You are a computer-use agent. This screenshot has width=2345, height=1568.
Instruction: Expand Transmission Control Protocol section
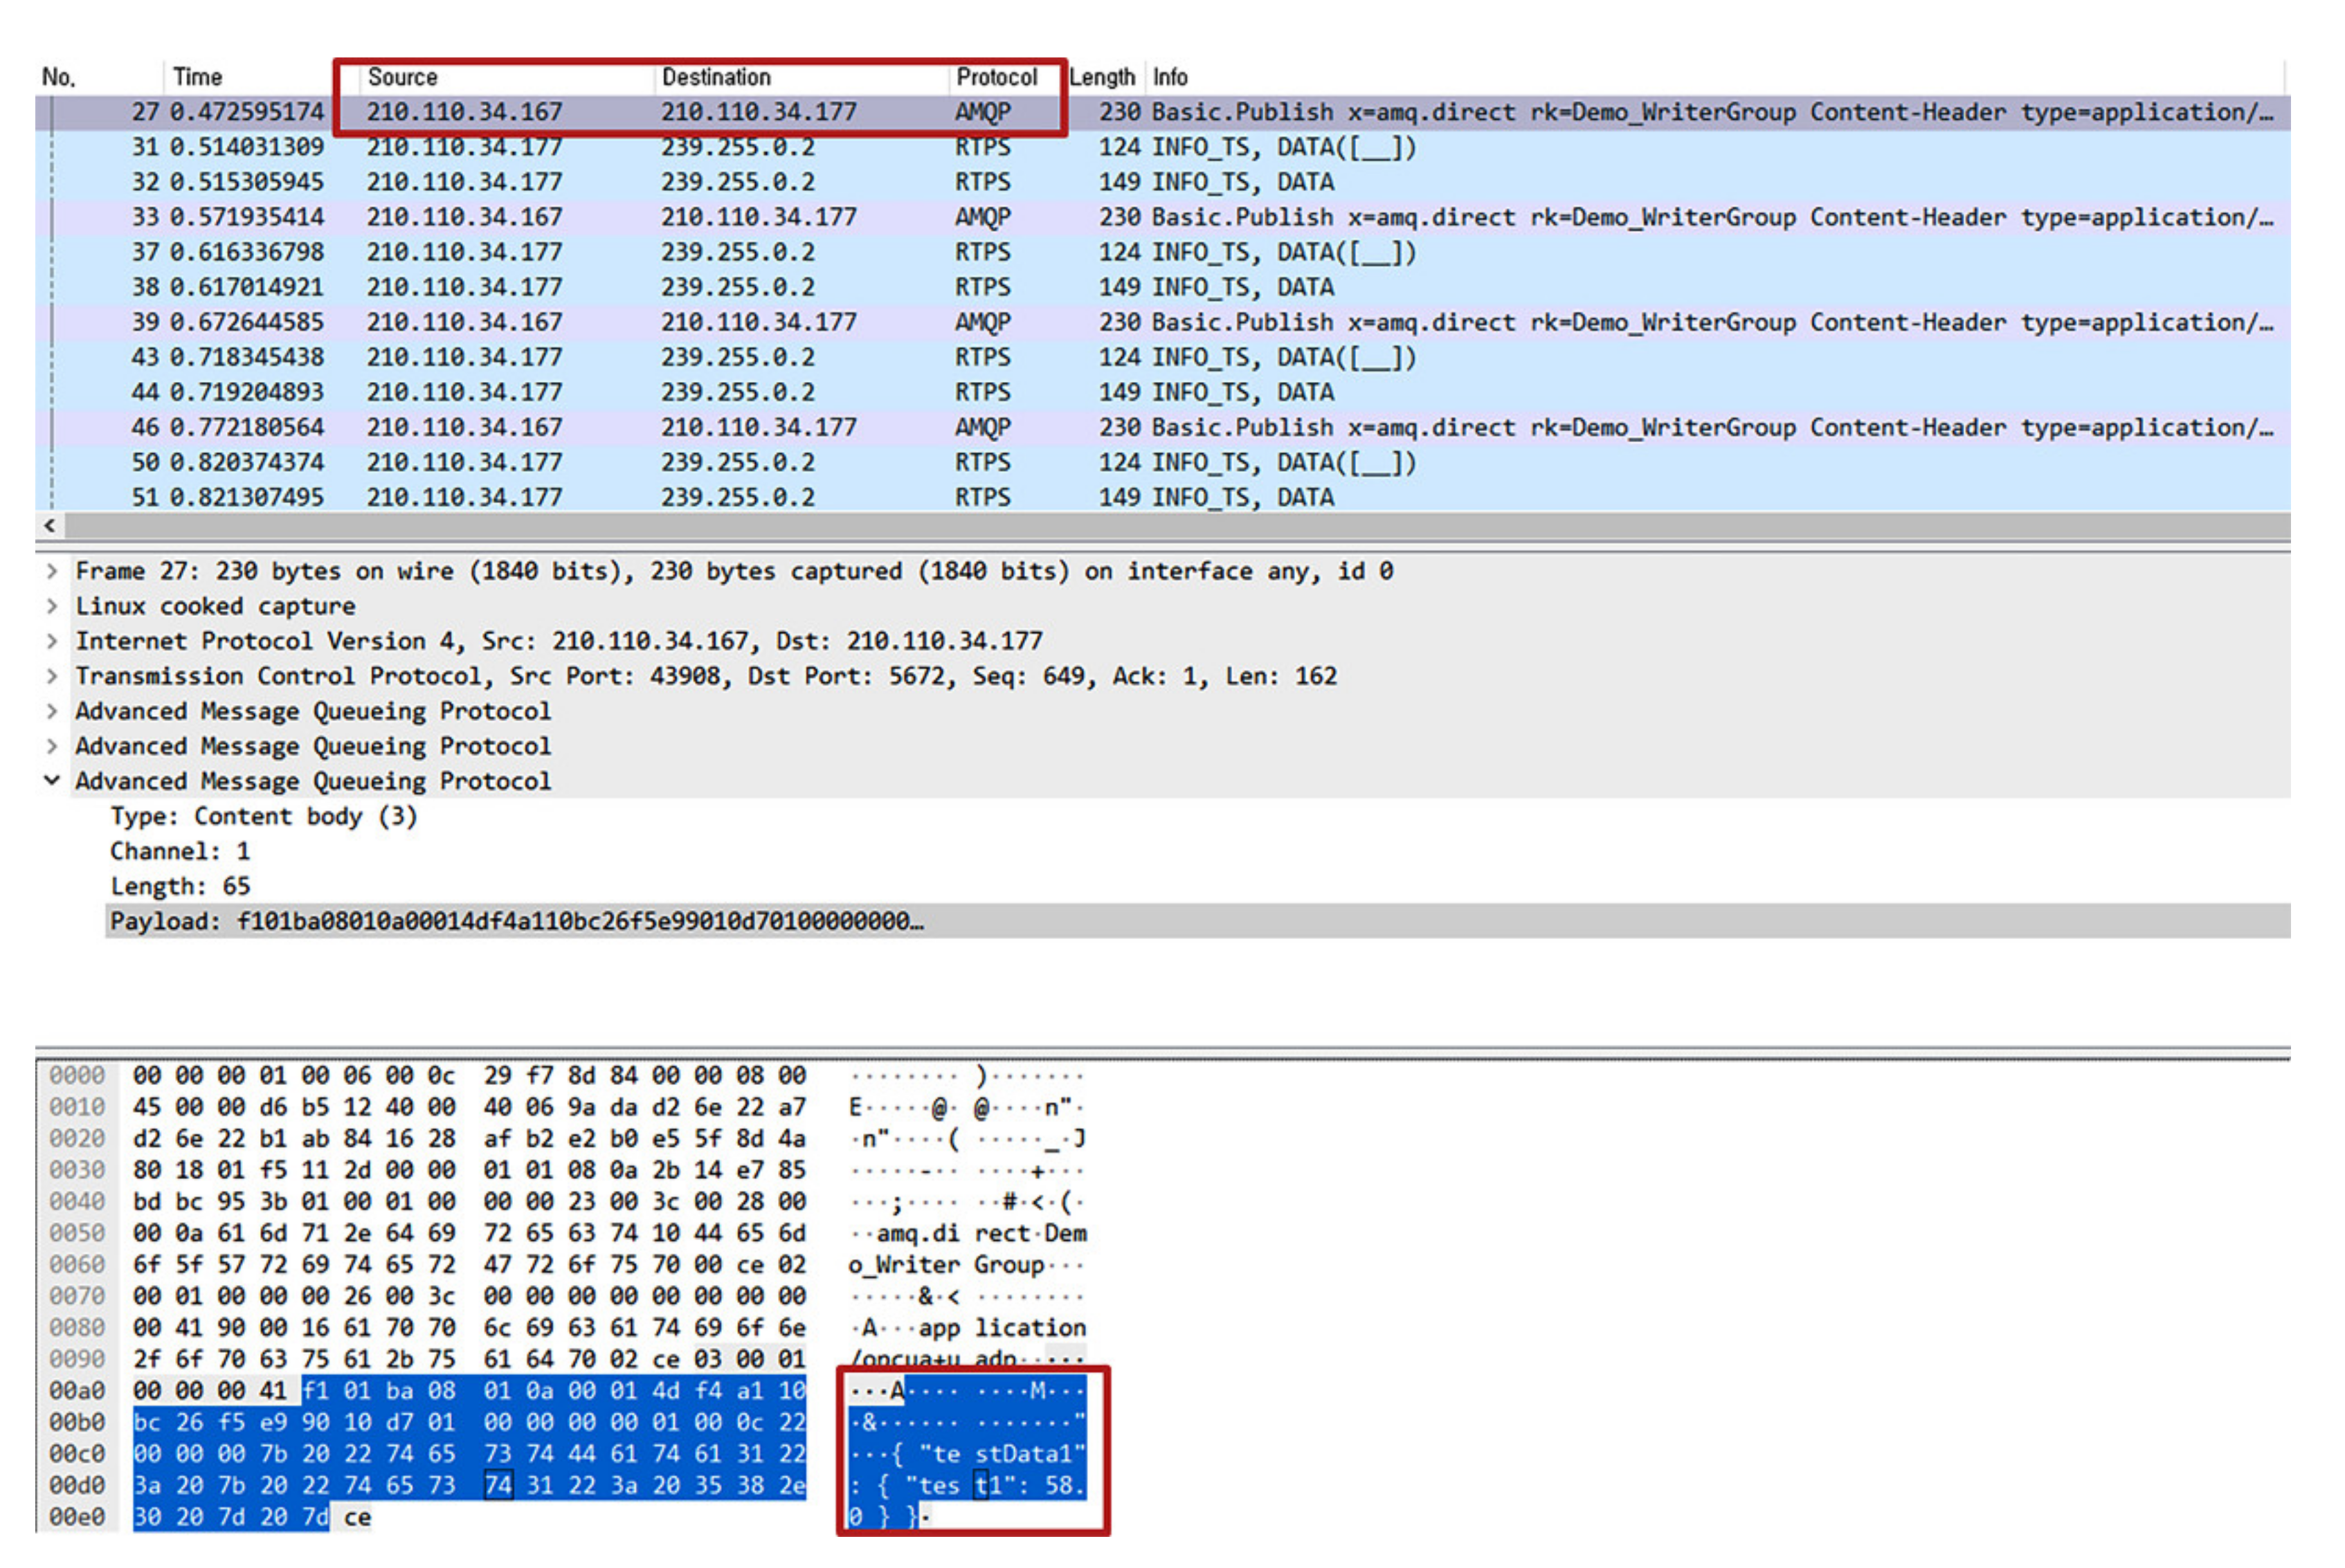click(x=52, y=676)
